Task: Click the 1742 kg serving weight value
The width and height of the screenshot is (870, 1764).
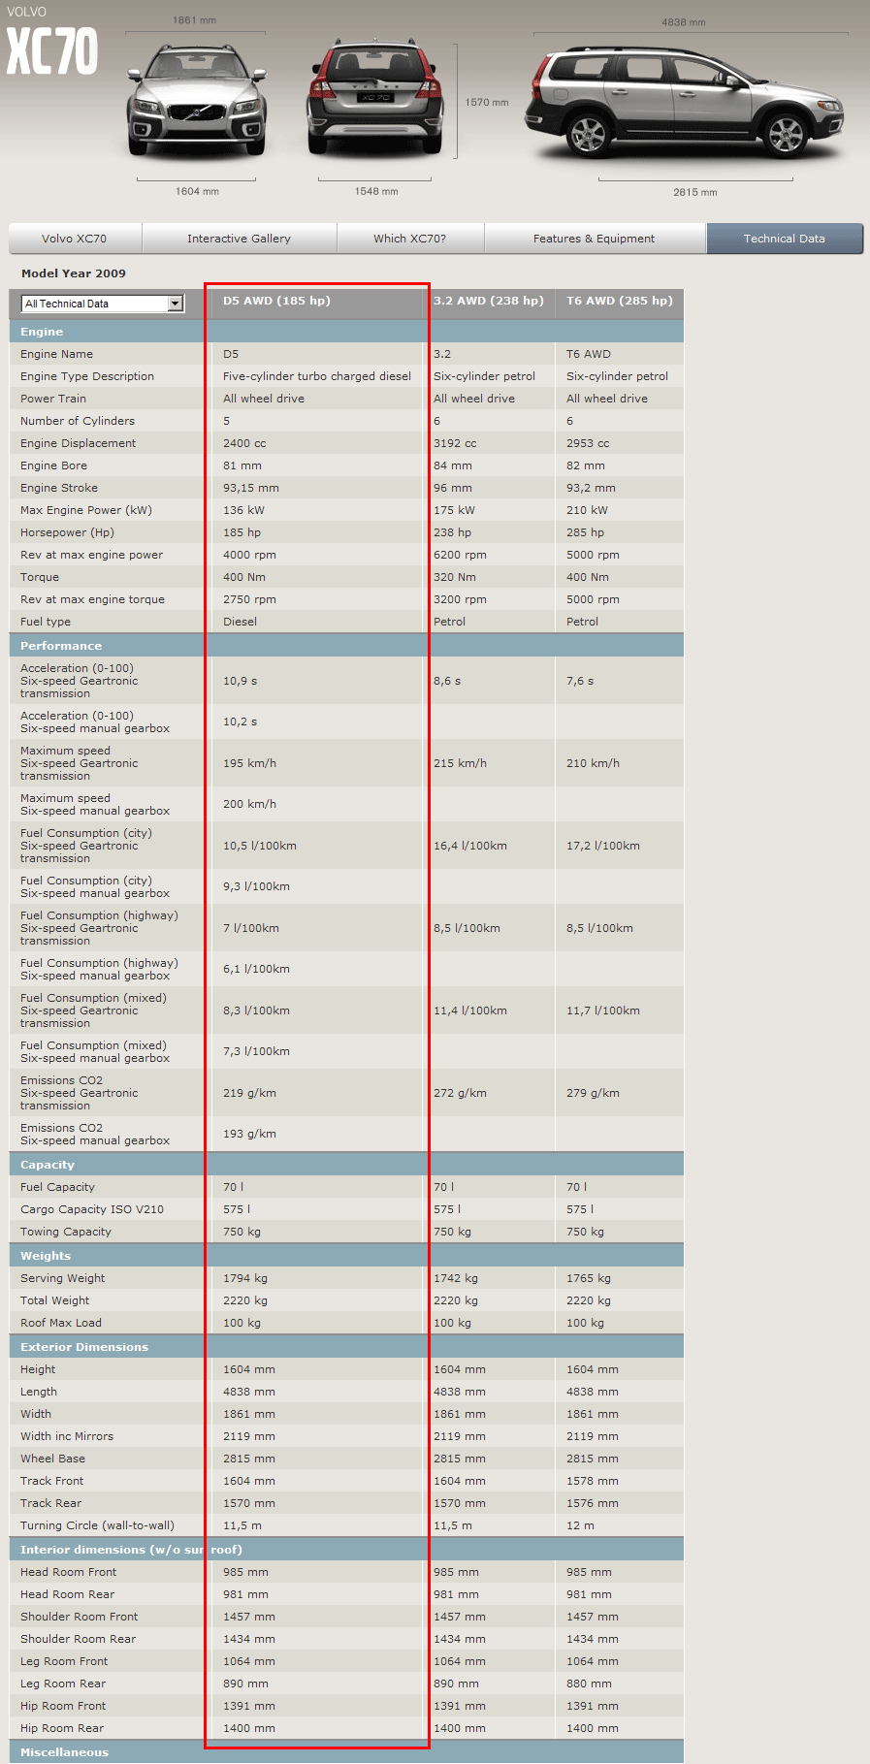Action: pos(456,1278)
